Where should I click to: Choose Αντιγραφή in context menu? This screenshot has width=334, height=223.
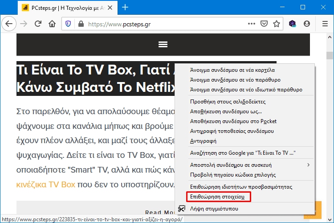coord(245,141)
